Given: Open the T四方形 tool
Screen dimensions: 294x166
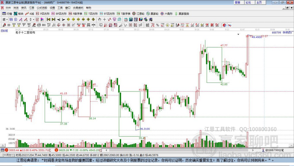Looking at the screenshot, I should 91,14.
